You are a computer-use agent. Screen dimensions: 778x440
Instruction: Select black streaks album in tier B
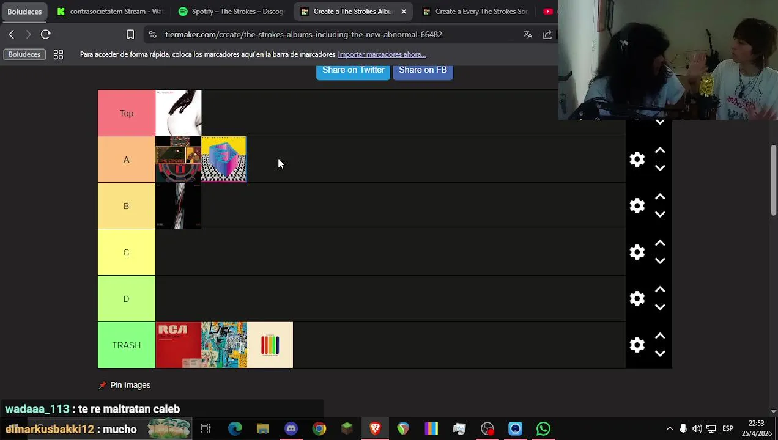point(179,206)
